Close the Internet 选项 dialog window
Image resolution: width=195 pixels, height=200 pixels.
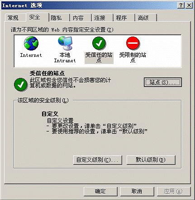(x=189, y=5)
